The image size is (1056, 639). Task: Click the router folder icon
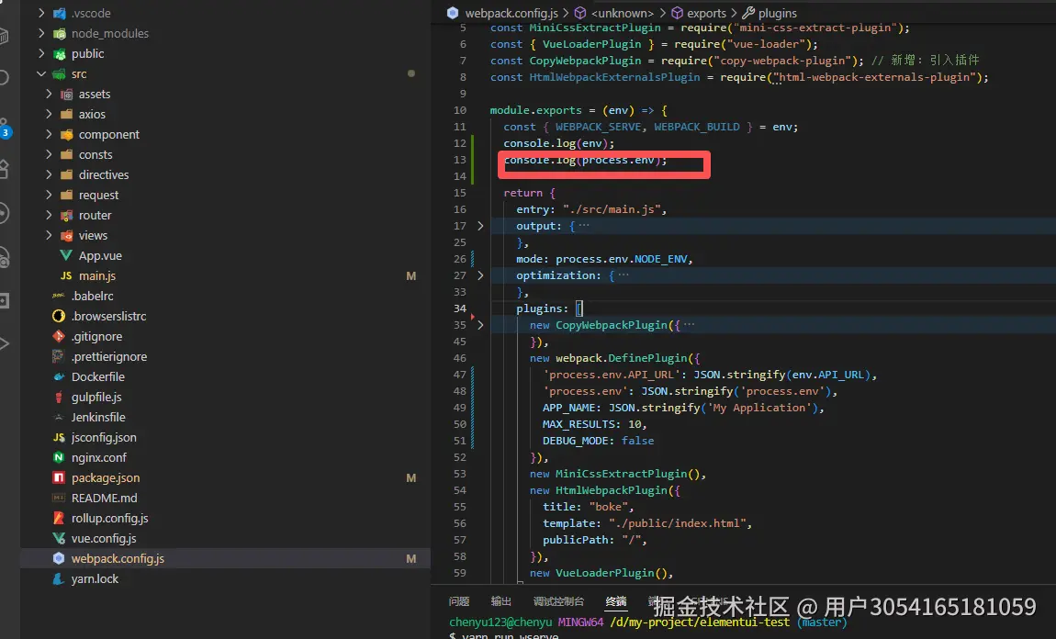66,216
